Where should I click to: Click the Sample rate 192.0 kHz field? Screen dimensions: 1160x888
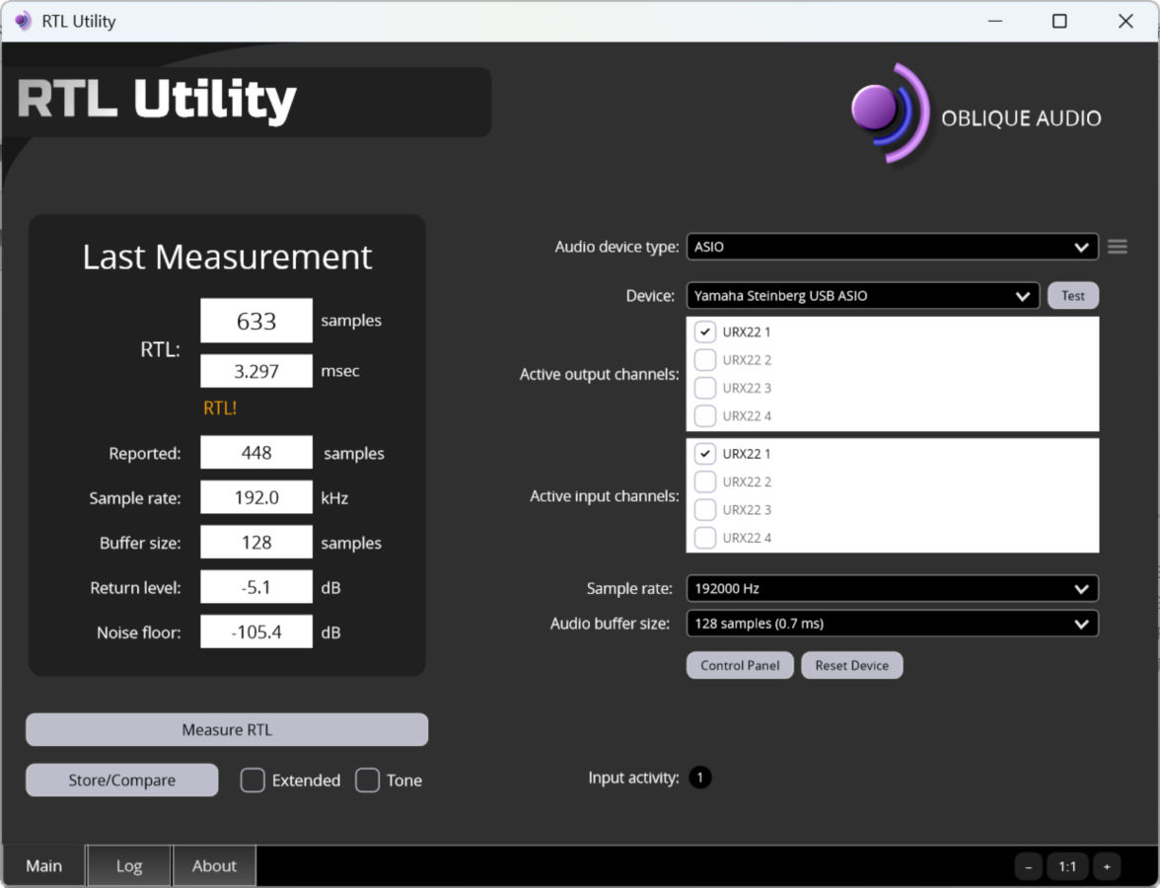(x=256, y=497)
